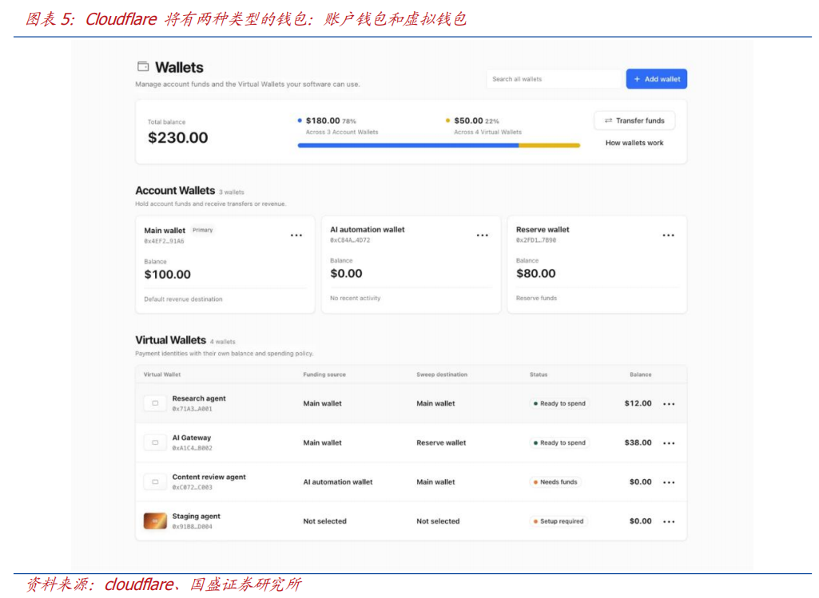
Task: Click the Account Wallets section heading
Action: tap(175, 191)
